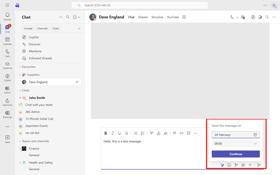Image resolution: width=280 pixels, height=175 pixels.
Task: Switch to the Shared tab
Action: 143,17
